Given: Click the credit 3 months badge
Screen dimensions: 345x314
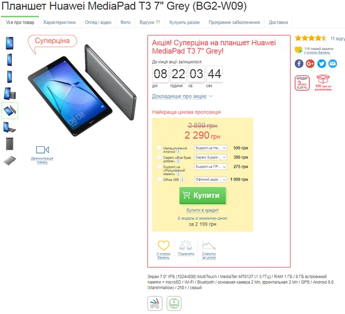Looking at the screenshot, I should coord(302,83).
